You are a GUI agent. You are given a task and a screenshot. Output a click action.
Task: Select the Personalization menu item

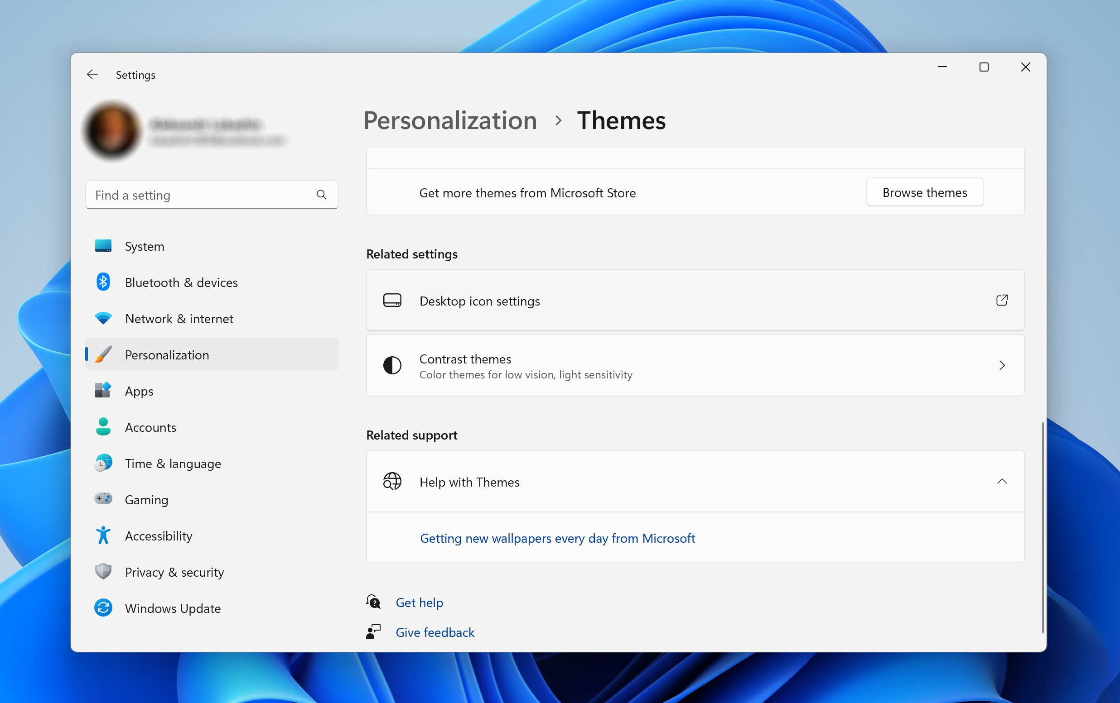click(x=167, y=355)
